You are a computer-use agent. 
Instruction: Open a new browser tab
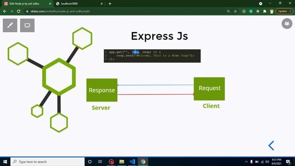110,4
